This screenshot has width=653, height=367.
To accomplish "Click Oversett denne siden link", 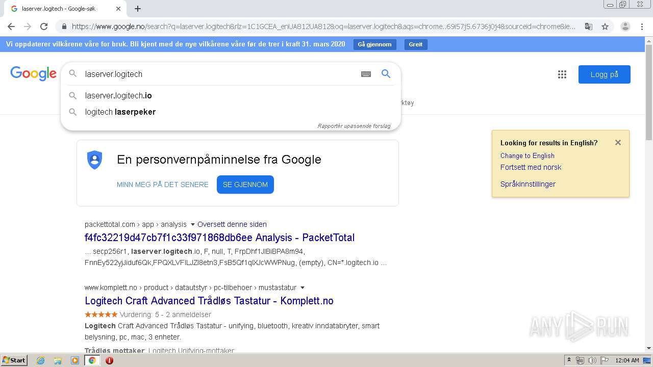I will click(x=232, y=224).
